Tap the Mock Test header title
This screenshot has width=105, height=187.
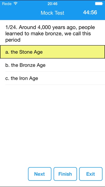52,13
